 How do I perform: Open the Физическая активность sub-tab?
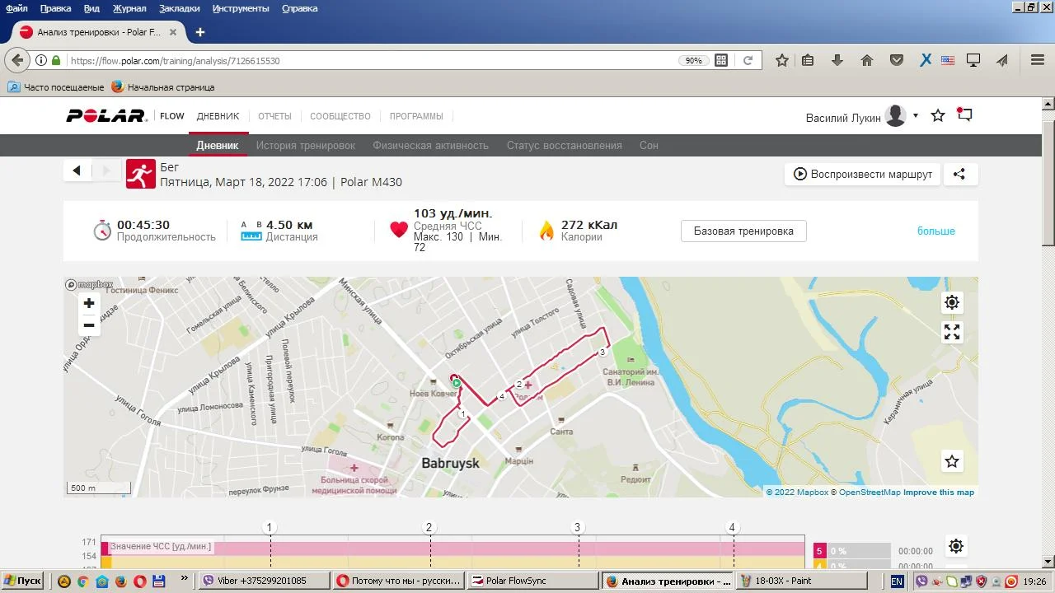coord(431,146)
